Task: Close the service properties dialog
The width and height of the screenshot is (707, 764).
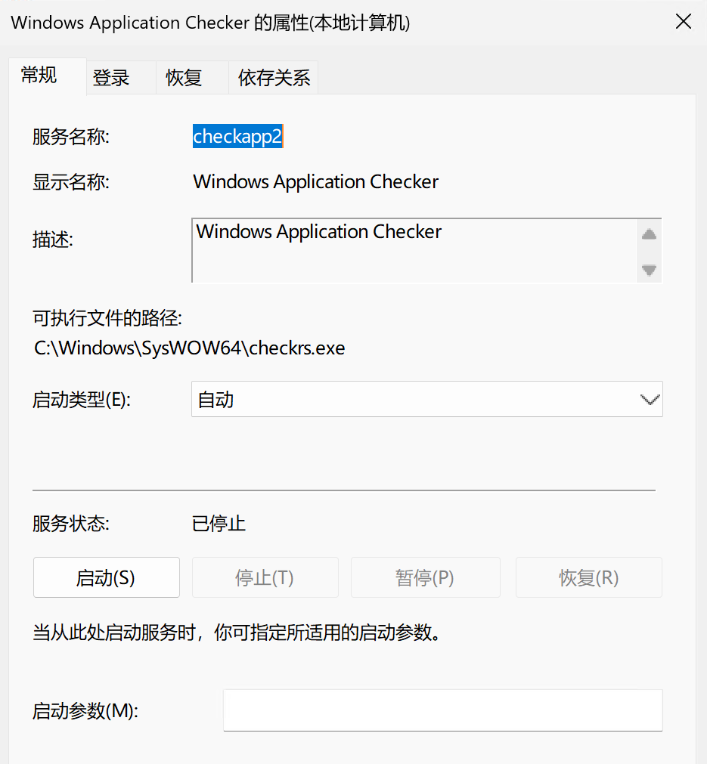Action: tap(683, 22)
